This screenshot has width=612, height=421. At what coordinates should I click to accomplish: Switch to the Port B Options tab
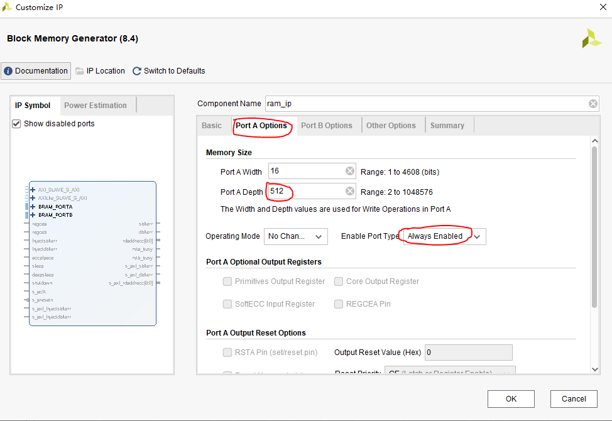[327, 126]
